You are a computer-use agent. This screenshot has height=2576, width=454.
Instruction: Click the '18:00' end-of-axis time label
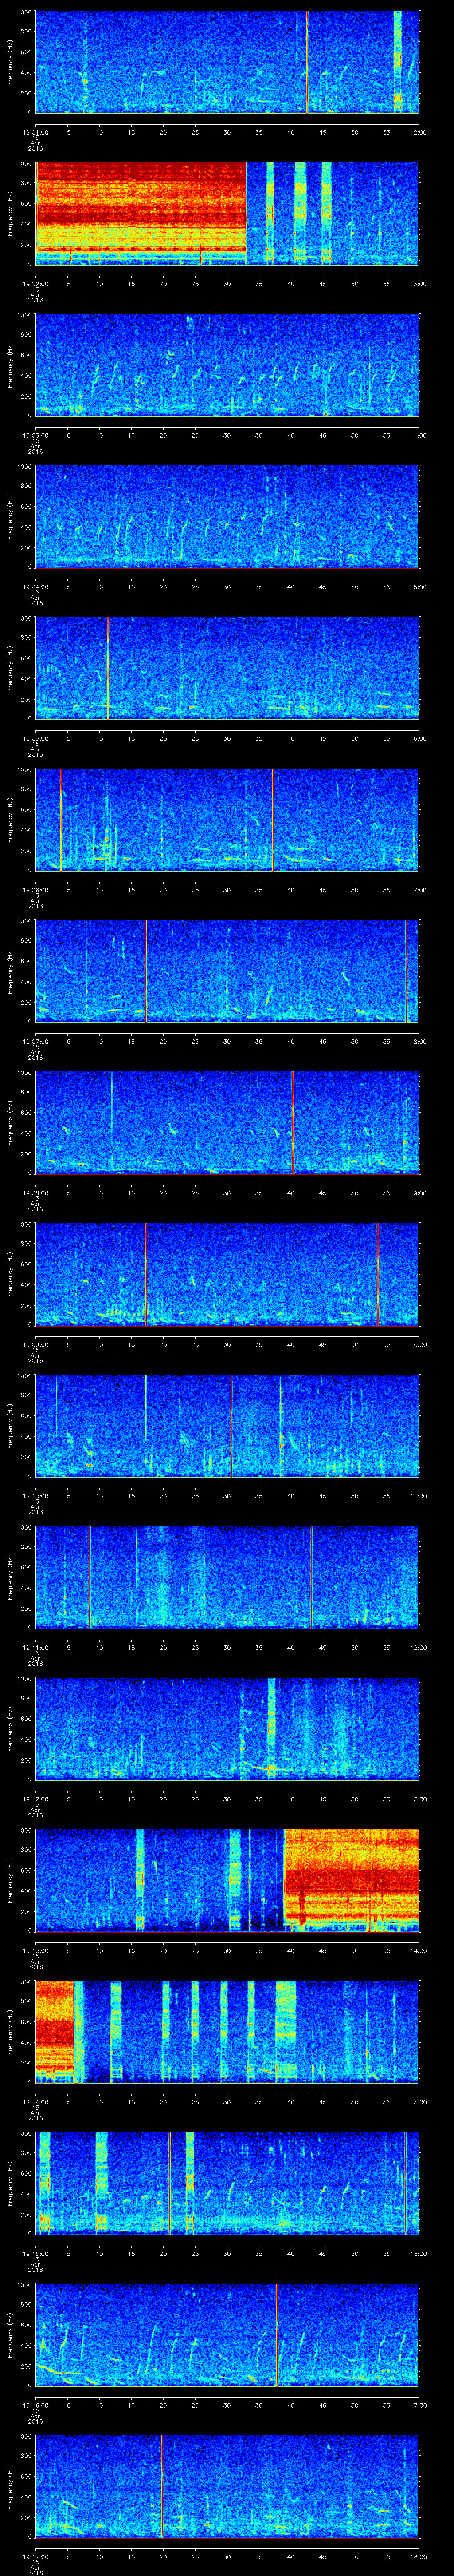[418, 2556]
